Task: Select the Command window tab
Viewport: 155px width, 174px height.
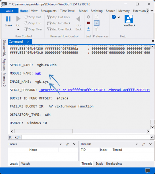Action: pyautogui.click(x=16, y=41)
